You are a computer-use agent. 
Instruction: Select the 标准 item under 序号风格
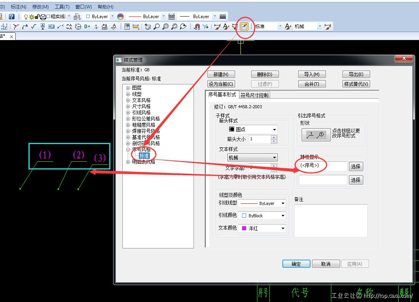tap(144, 156)
